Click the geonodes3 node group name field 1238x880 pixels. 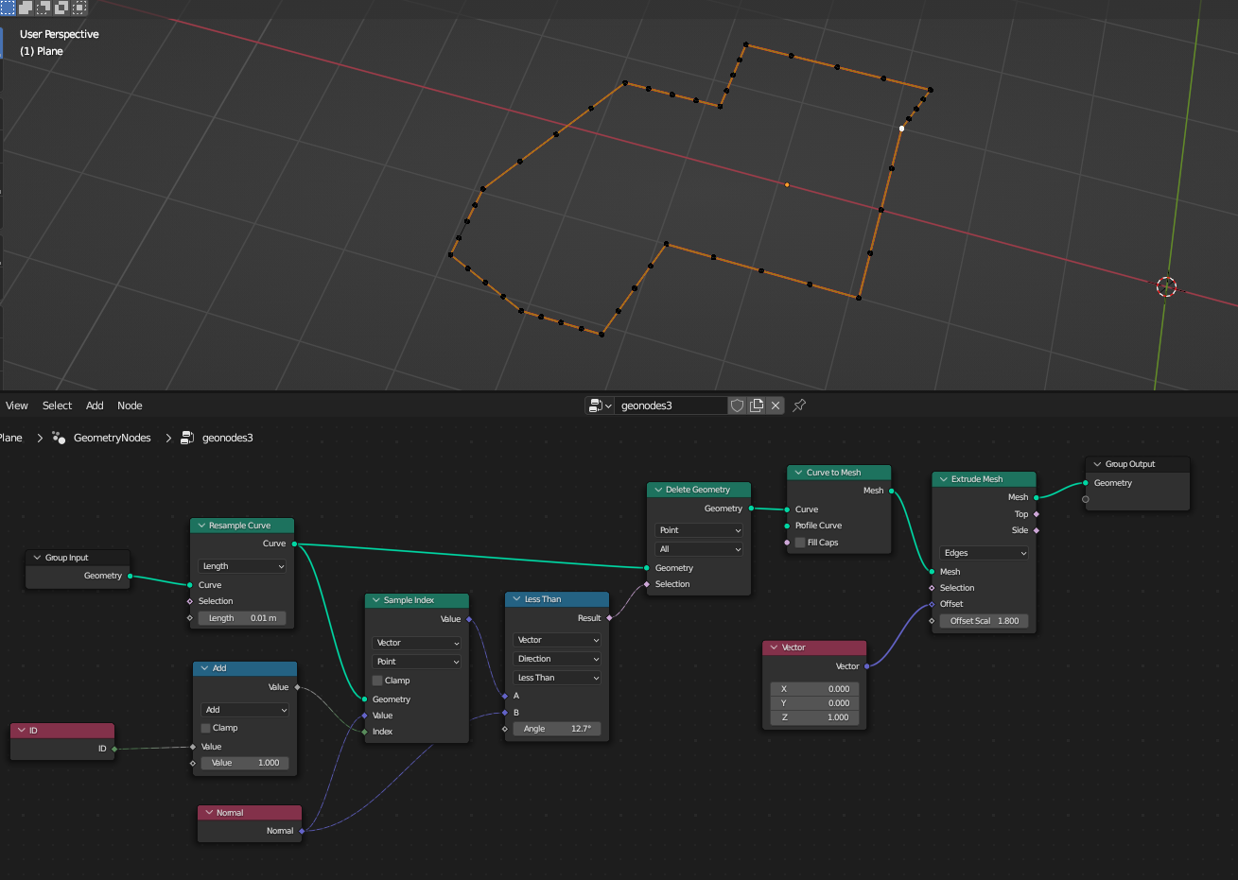671,405
